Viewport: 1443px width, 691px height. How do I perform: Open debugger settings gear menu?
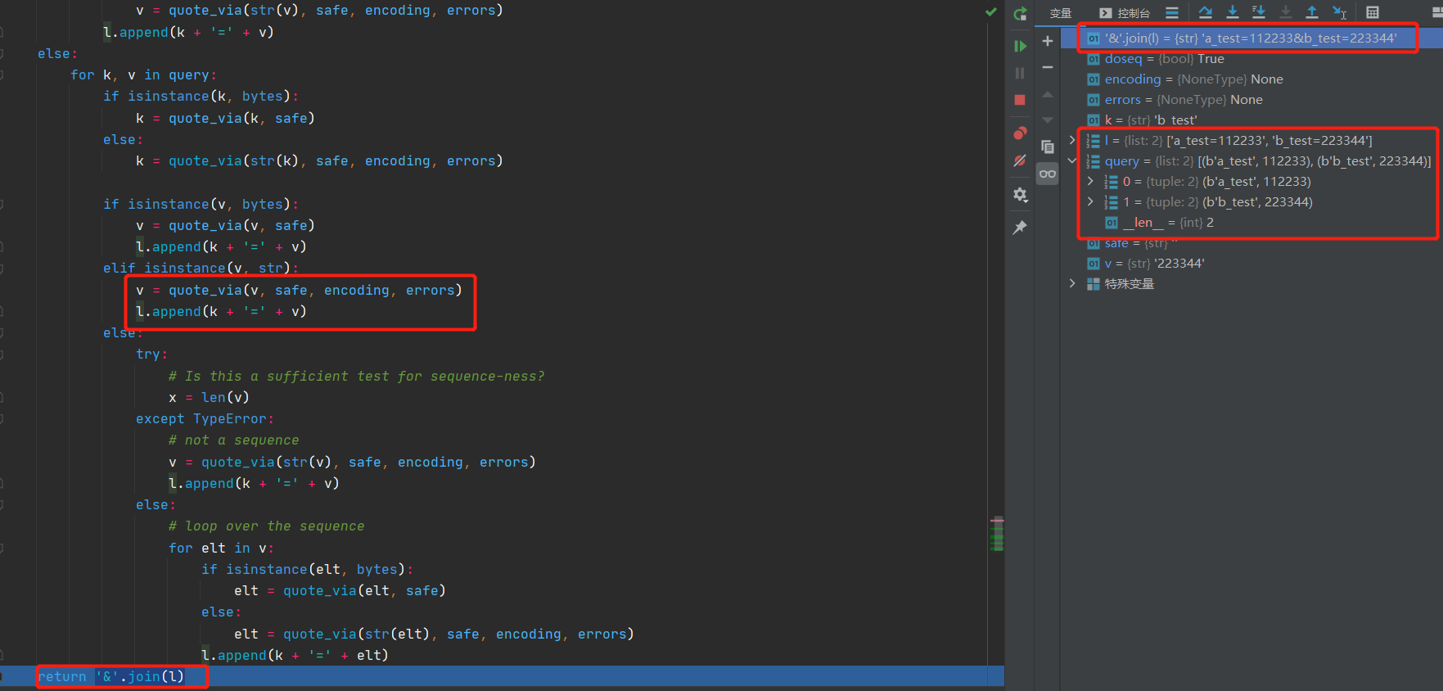click(1020, 195)
